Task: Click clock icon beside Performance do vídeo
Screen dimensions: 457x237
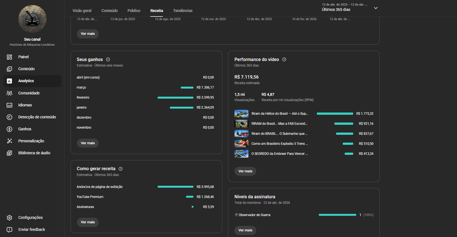Action: (284, 60)
